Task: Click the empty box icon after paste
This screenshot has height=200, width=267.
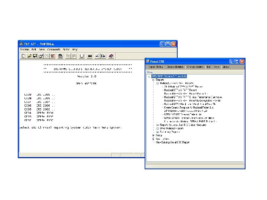Action: pyautogui.click(x=82, y=56)
